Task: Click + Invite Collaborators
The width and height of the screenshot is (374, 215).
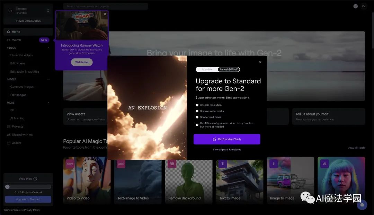Action: click(28, 21)
